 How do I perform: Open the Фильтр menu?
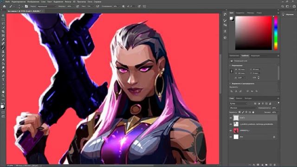tap(68, 2)
